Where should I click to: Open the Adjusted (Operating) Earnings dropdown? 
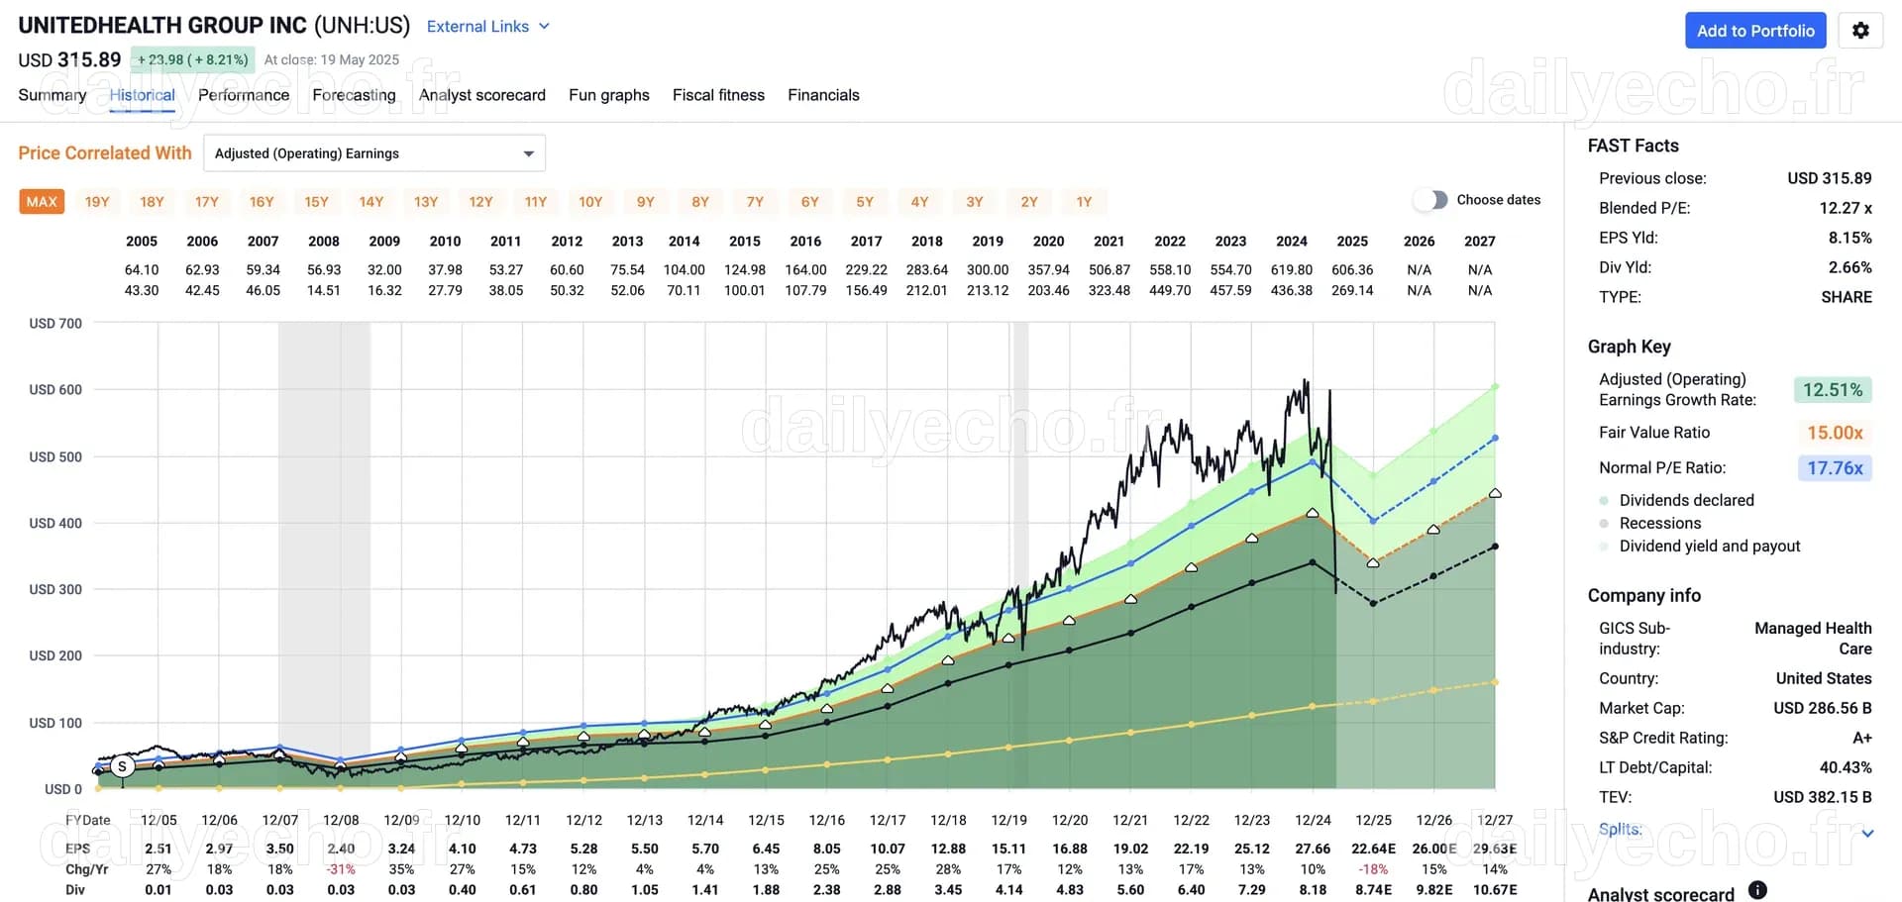click(374, 153)
